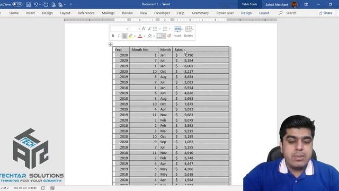Viewport: 339px width, 191px height.
Task: Click the macro recording icon in status bar
Action: pos(52,188)
